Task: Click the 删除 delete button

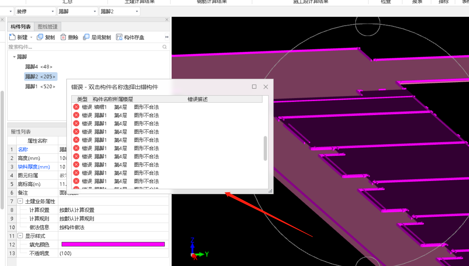Action: tap(69, 37)
